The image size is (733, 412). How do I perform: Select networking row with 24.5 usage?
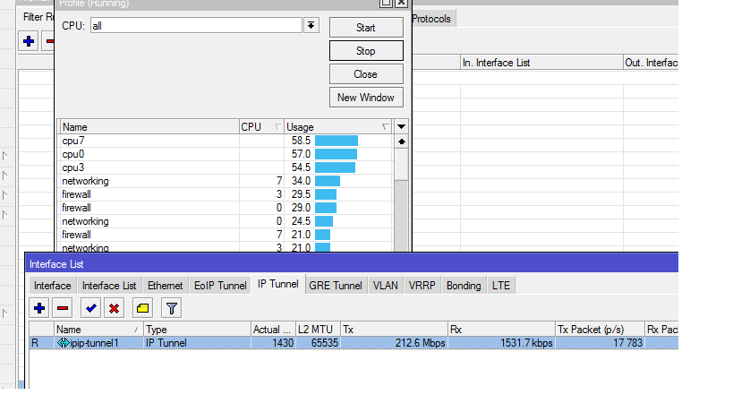(x=226, y=221)
